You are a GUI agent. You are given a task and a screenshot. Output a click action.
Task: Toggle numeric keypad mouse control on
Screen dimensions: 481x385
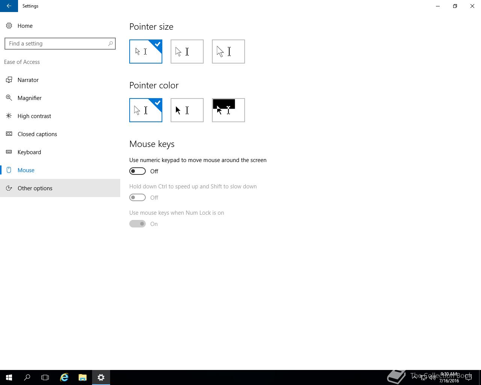(x=138, y=171)
